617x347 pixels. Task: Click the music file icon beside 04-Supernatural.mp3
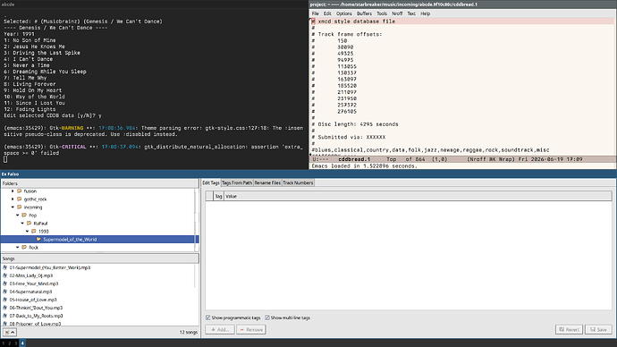(5, 292)
